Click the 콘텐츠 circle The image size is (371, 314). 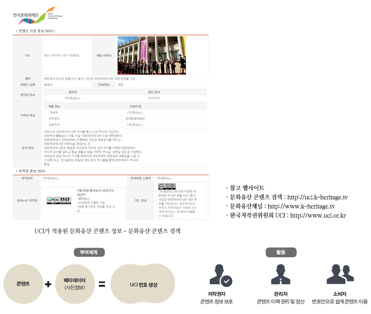(x=23, y=284)
